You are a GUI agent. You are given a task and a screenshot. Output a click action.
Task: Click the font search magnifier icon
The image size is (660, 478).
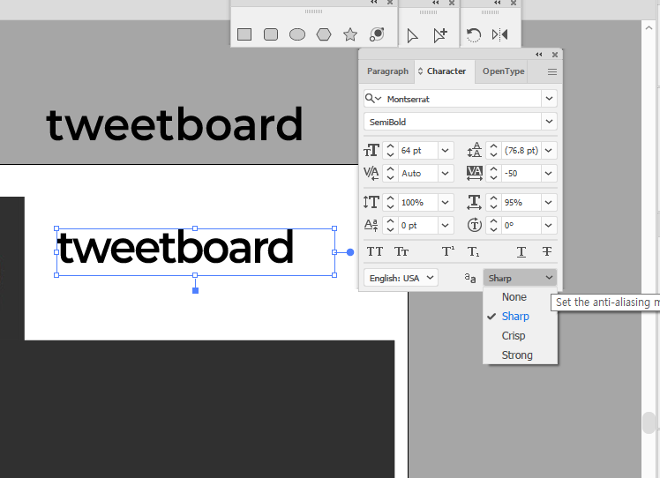tap(373, 99)
